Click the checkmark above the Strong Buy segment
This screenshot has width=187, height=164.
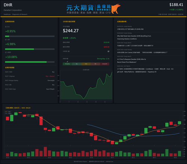(67, 61)
